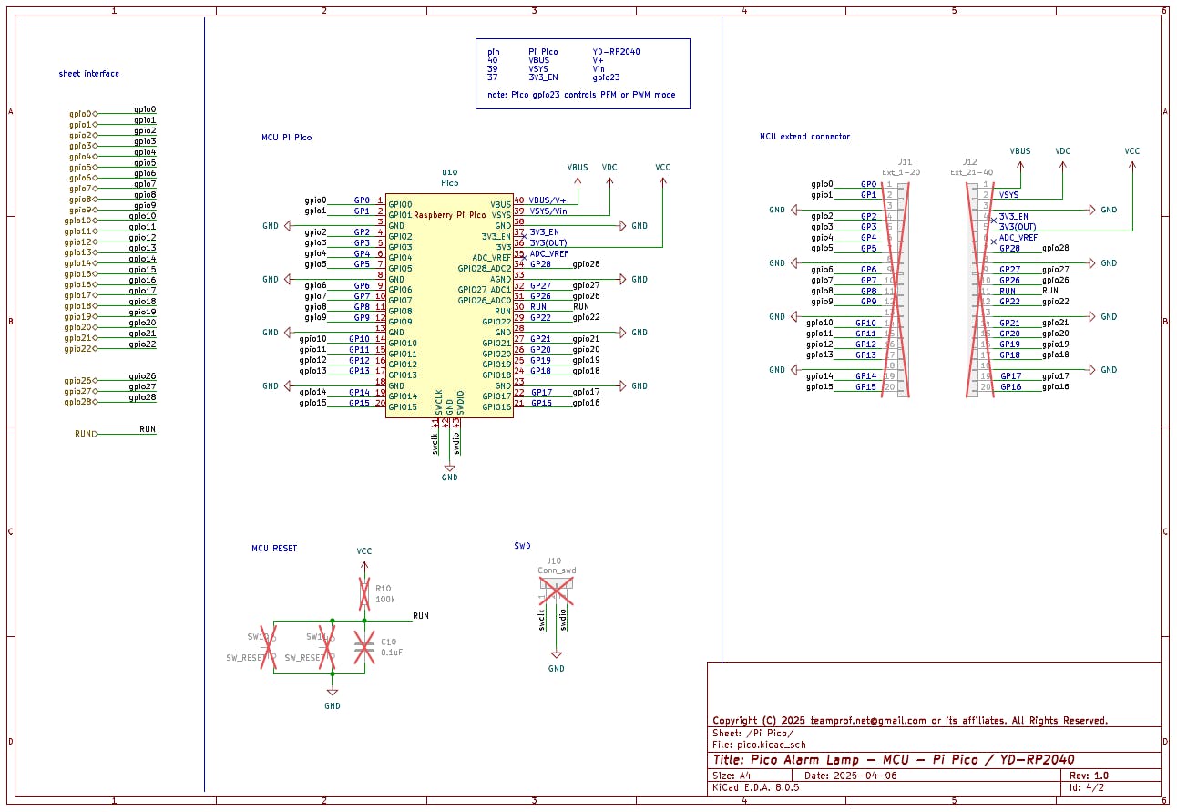The width and height of the screenshot is (1177, 812).
Task: Click the 'Sheet: /Pi Pico/' field
Action: 752,734
